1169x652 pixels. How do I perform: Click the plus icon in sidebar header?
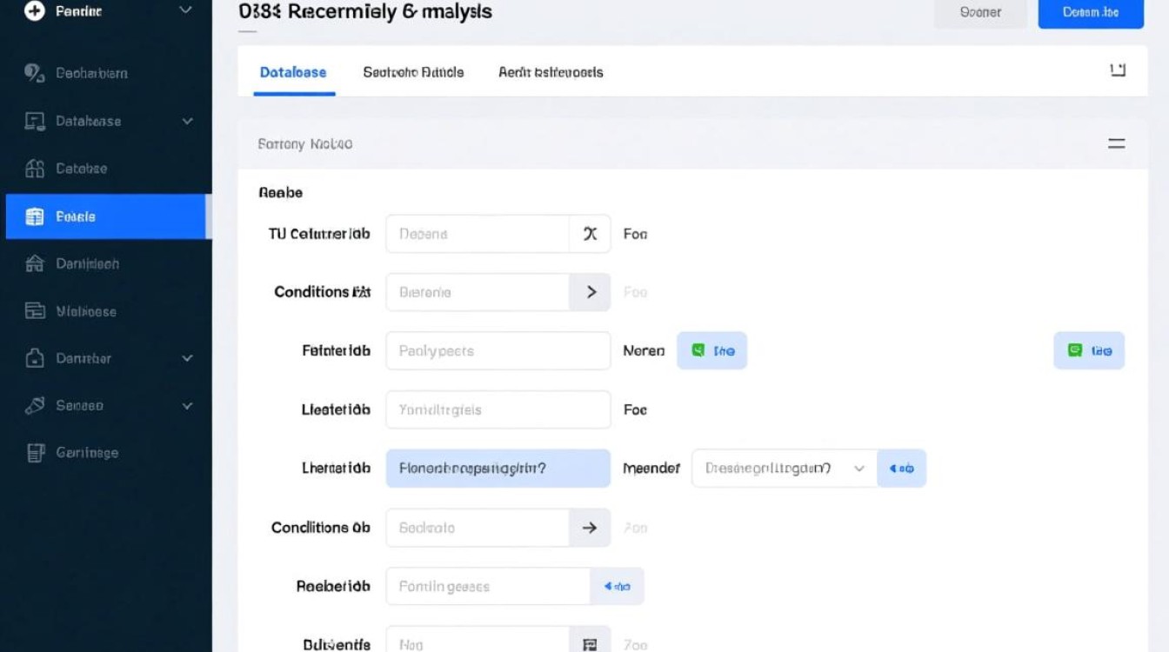34,11
